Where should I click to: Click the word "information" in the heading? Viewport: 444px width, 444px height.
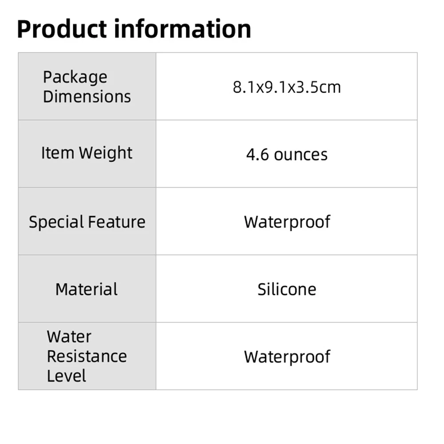183,28
